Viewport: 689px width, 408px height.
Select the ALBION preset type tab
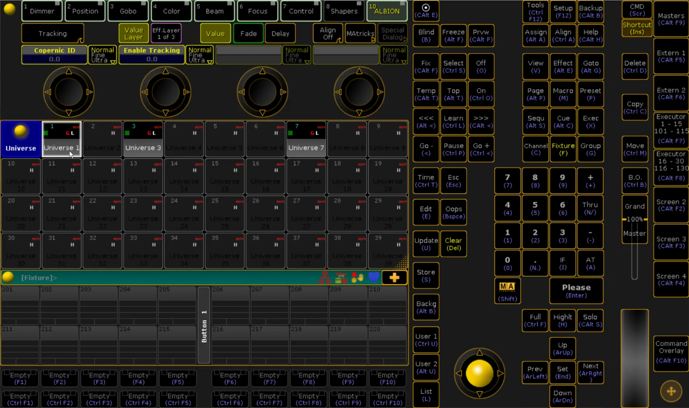point(387,11)
